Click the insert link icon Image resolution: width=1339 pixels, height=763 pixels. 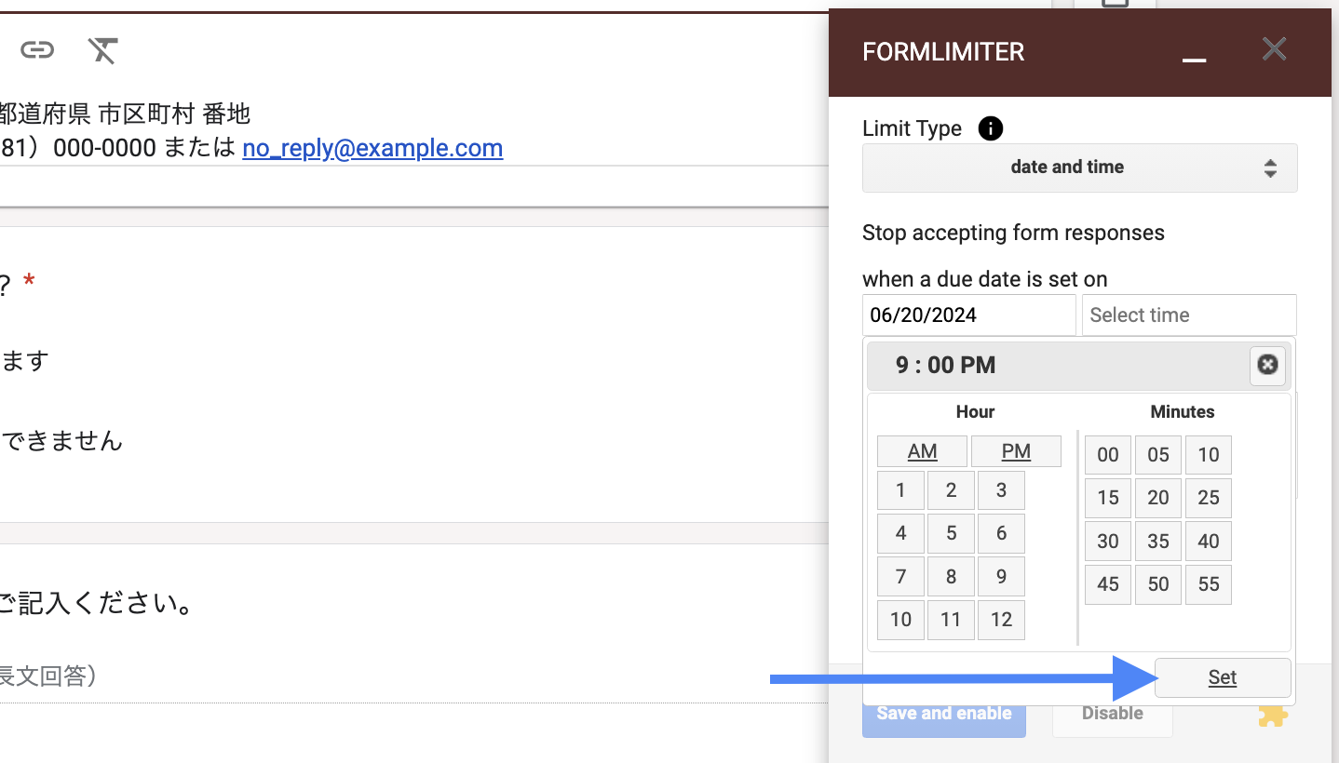(x=37, y=50)
